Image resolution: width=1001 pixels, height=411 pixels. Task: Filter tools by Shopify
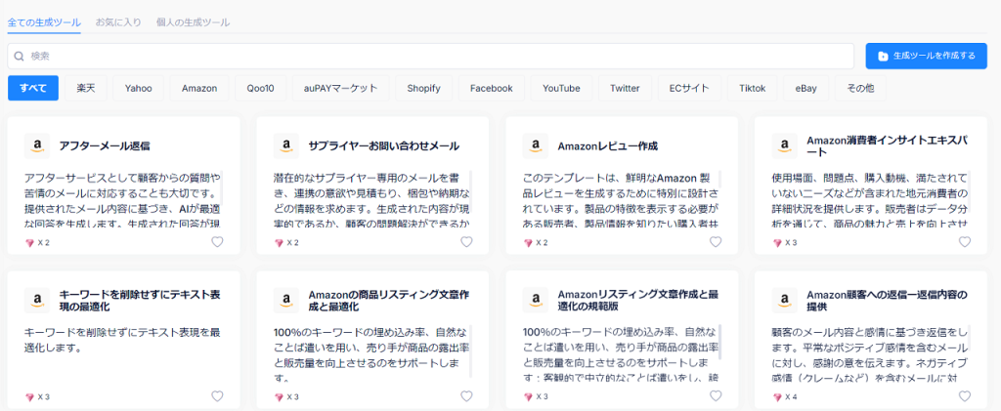click(424, 88)
